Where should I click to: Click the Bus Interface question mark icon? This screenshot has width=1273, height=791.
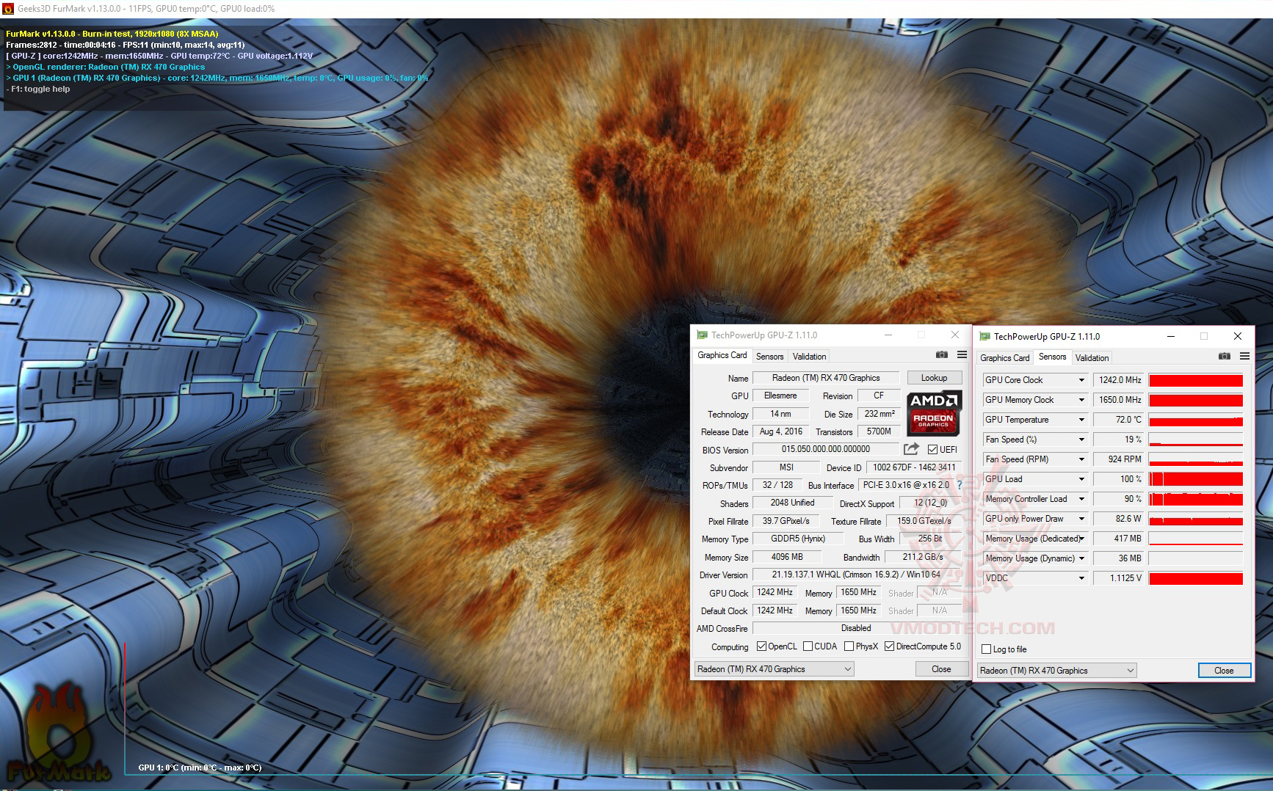click(x=959, y=485)
